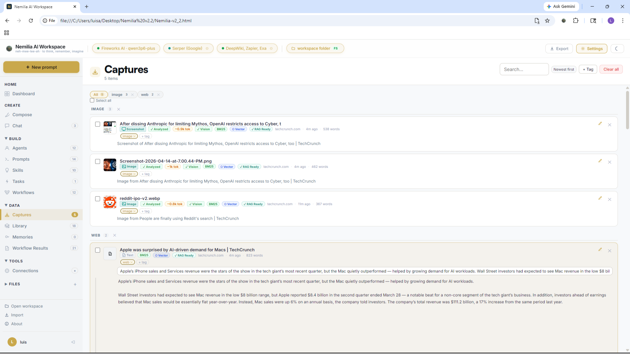Select the Anthropic Mythos screenshot capture checkbox
Screen dimensions: 630x354
point(97,124)
